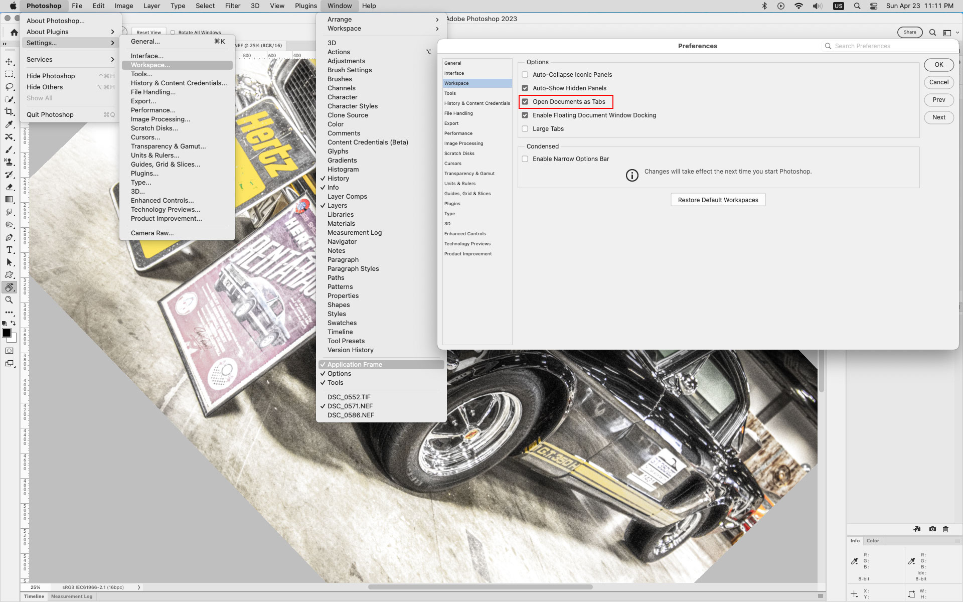Check Enable Narrow Options Bar
The height and width of the screenshot is (602, 963).
525,159
